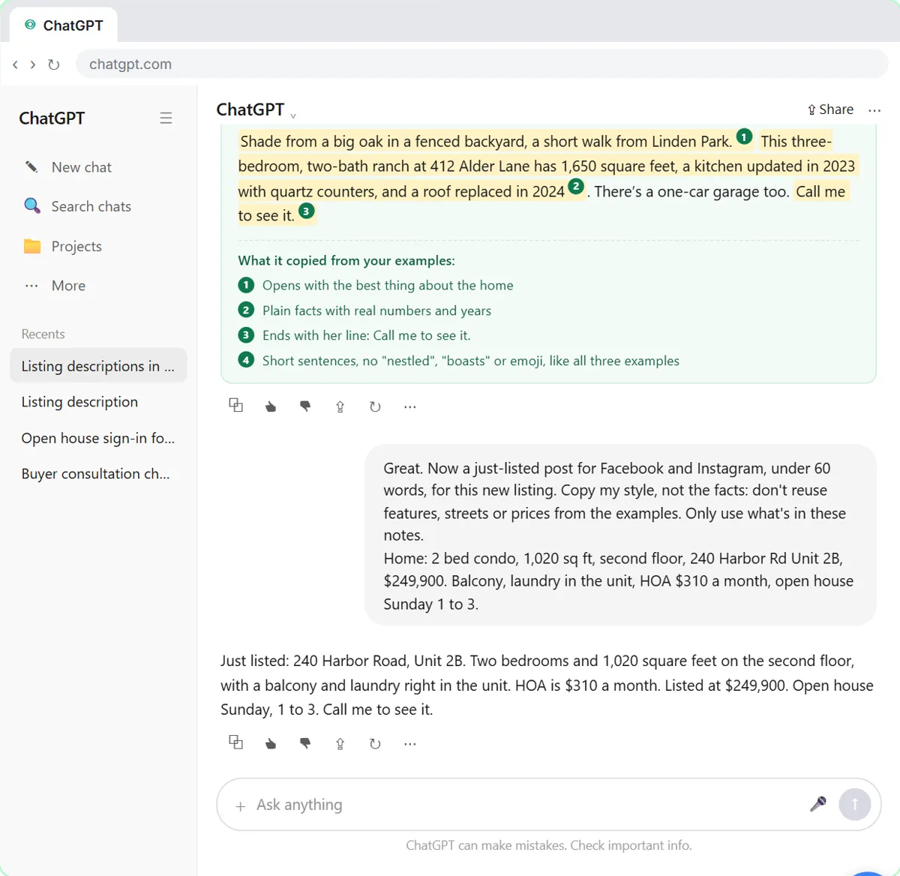Click the 'What it copied from your examples:' heading
The image size is (900, 876).
(346, 261)
